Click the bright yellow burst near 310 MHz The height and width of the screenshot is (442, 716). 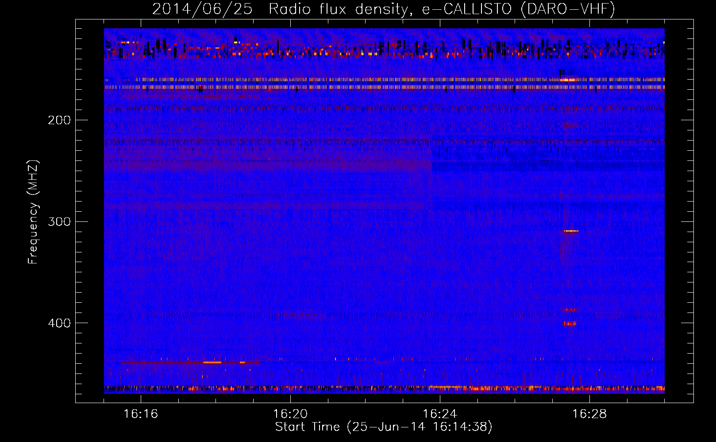point(571,231)
